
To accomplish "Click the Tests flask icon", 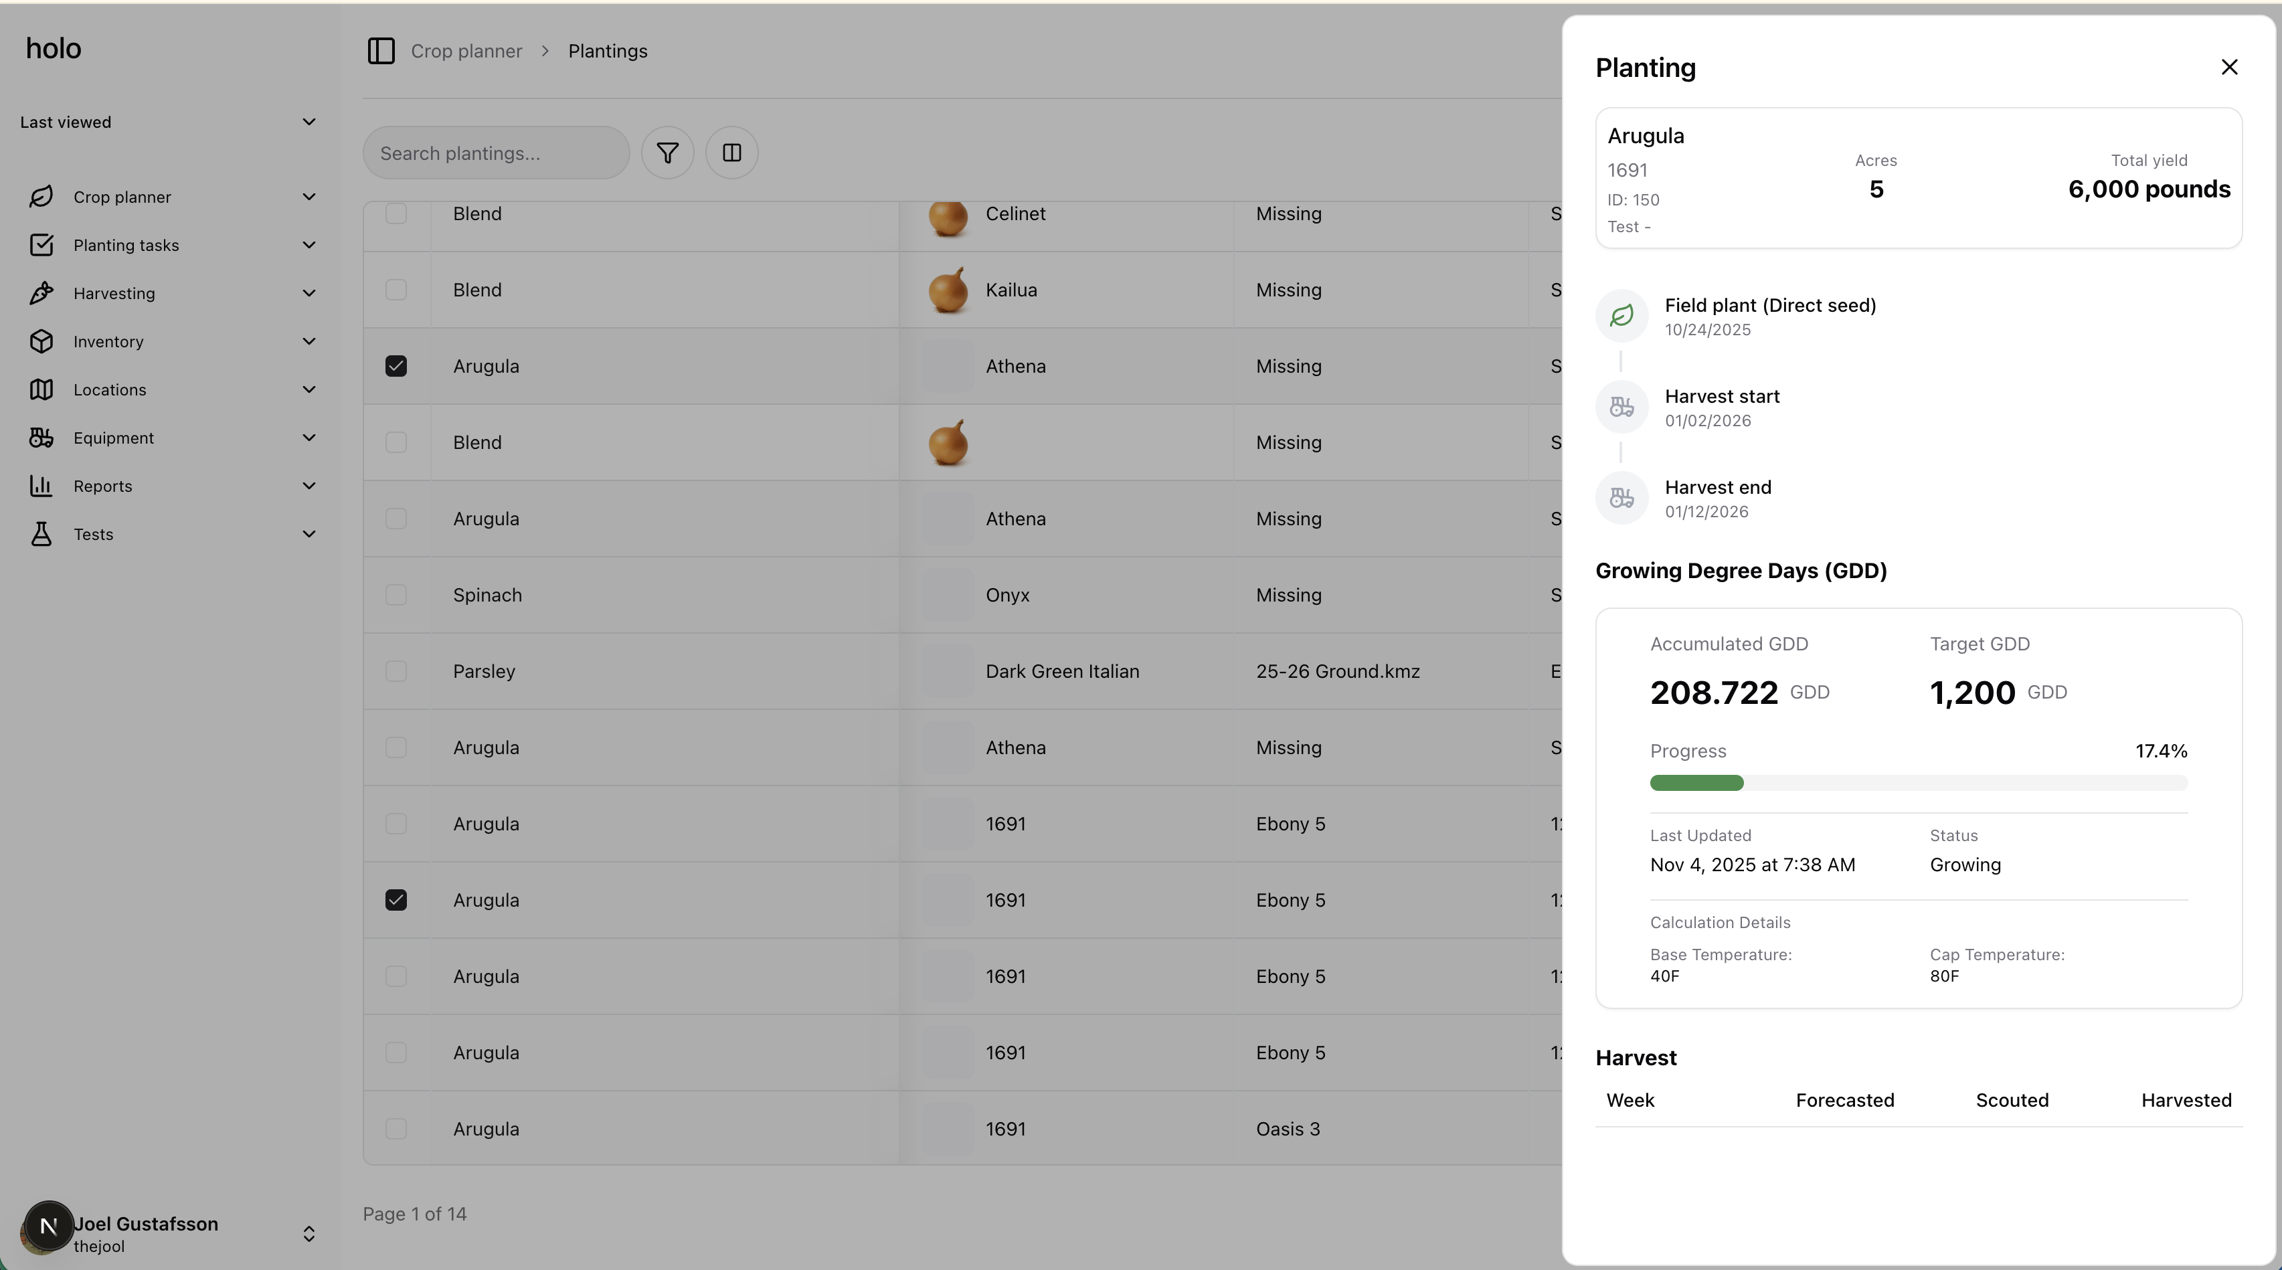I will (41, 534).
